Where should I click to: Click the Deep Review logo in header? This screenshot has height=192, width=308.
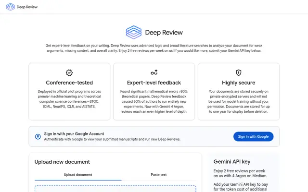coord(11,7)
